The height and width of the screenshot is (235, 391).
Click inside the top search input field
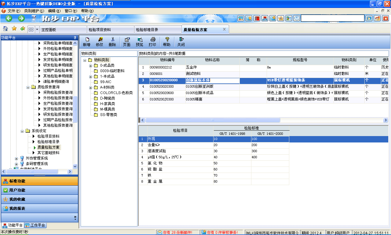pyautogui.click(x=333, y=18)
